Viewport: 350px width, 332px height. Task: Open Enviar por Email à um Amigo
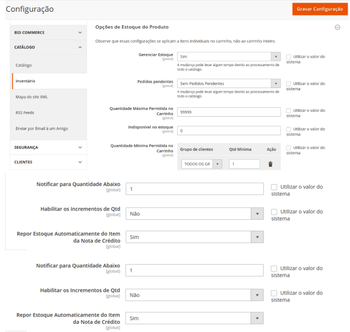tap(42, 129)
